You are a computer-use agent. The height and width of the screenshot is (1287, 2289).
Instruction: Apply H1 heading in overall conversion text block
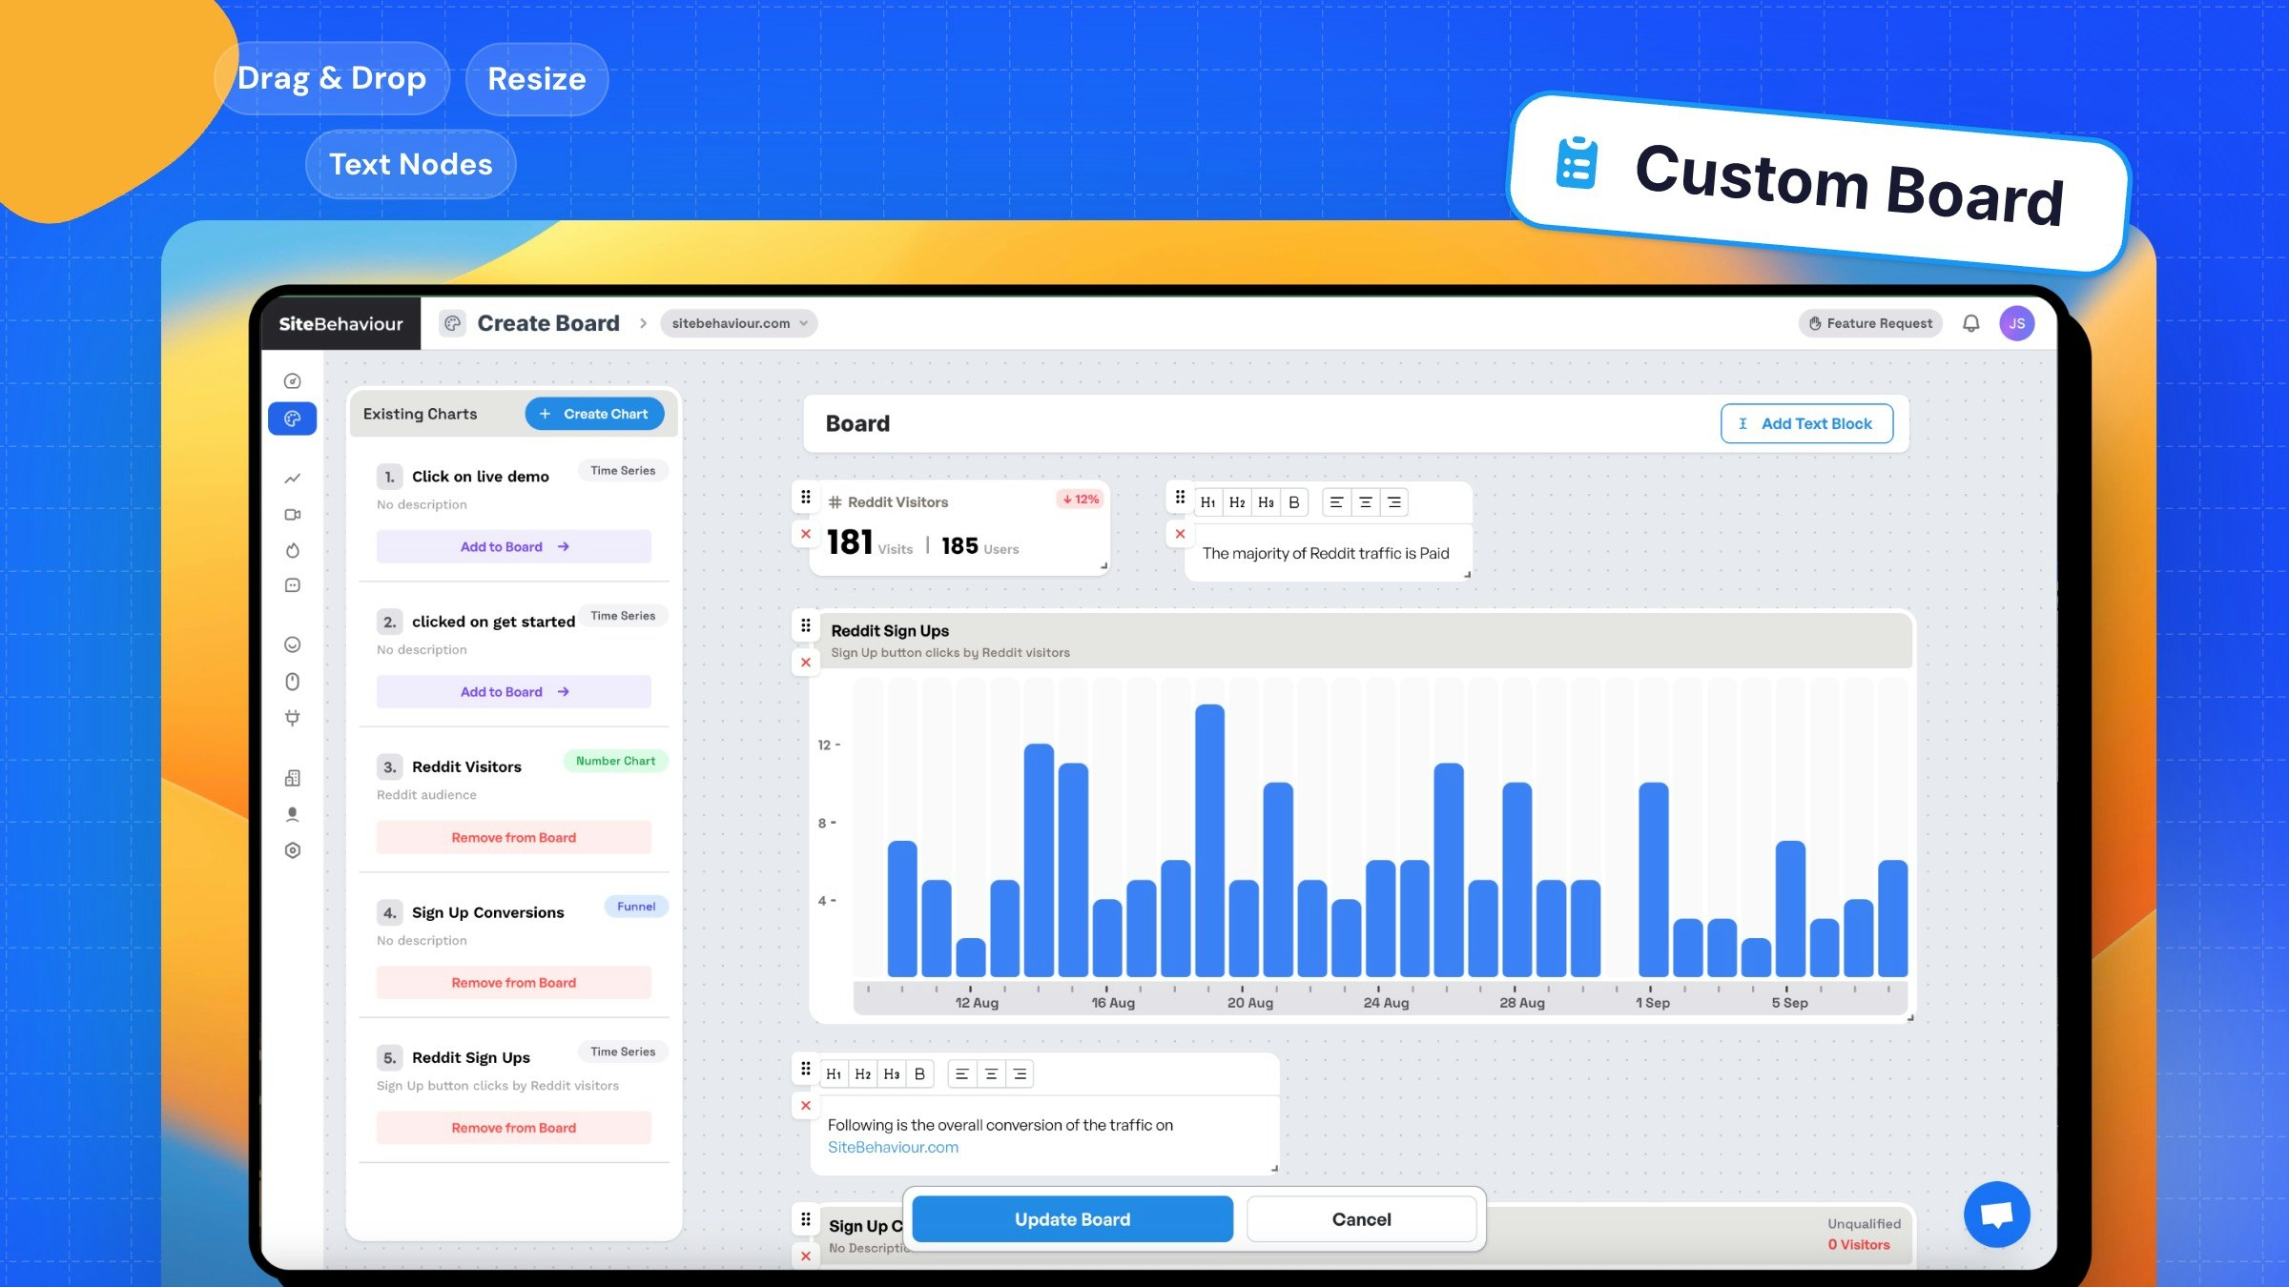click(835, 1074)
